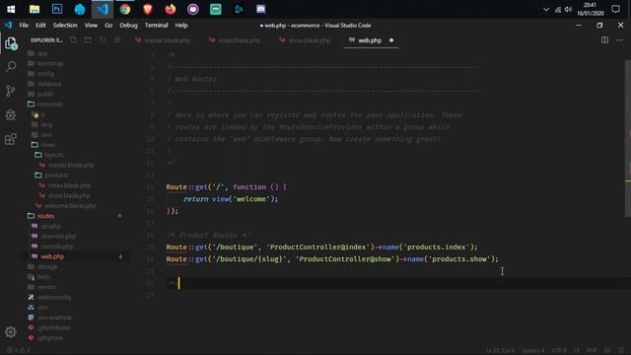The height and width of the screenshot is (355, 631).
Task: Close web.php tab via unsaved dot
Action: (391, 40)
